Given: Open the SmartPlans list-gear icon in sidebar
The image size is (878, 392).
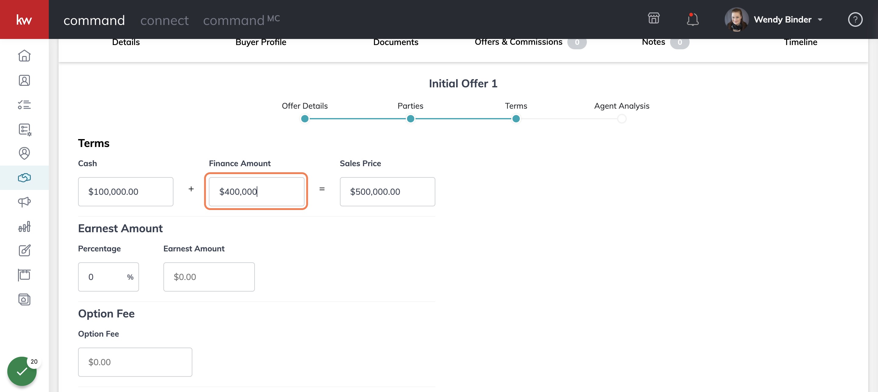Looking at the screenshot, I should 24,129.
